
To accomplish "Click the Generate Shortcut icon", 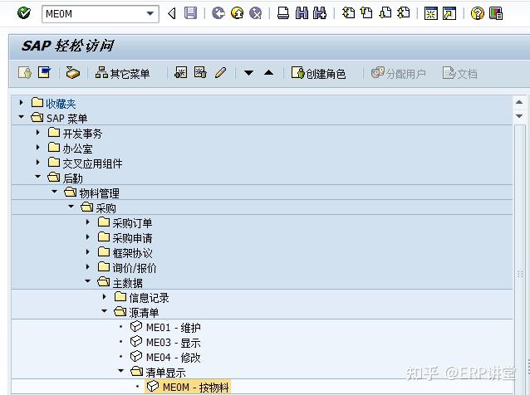I will [x=449, y=13].
